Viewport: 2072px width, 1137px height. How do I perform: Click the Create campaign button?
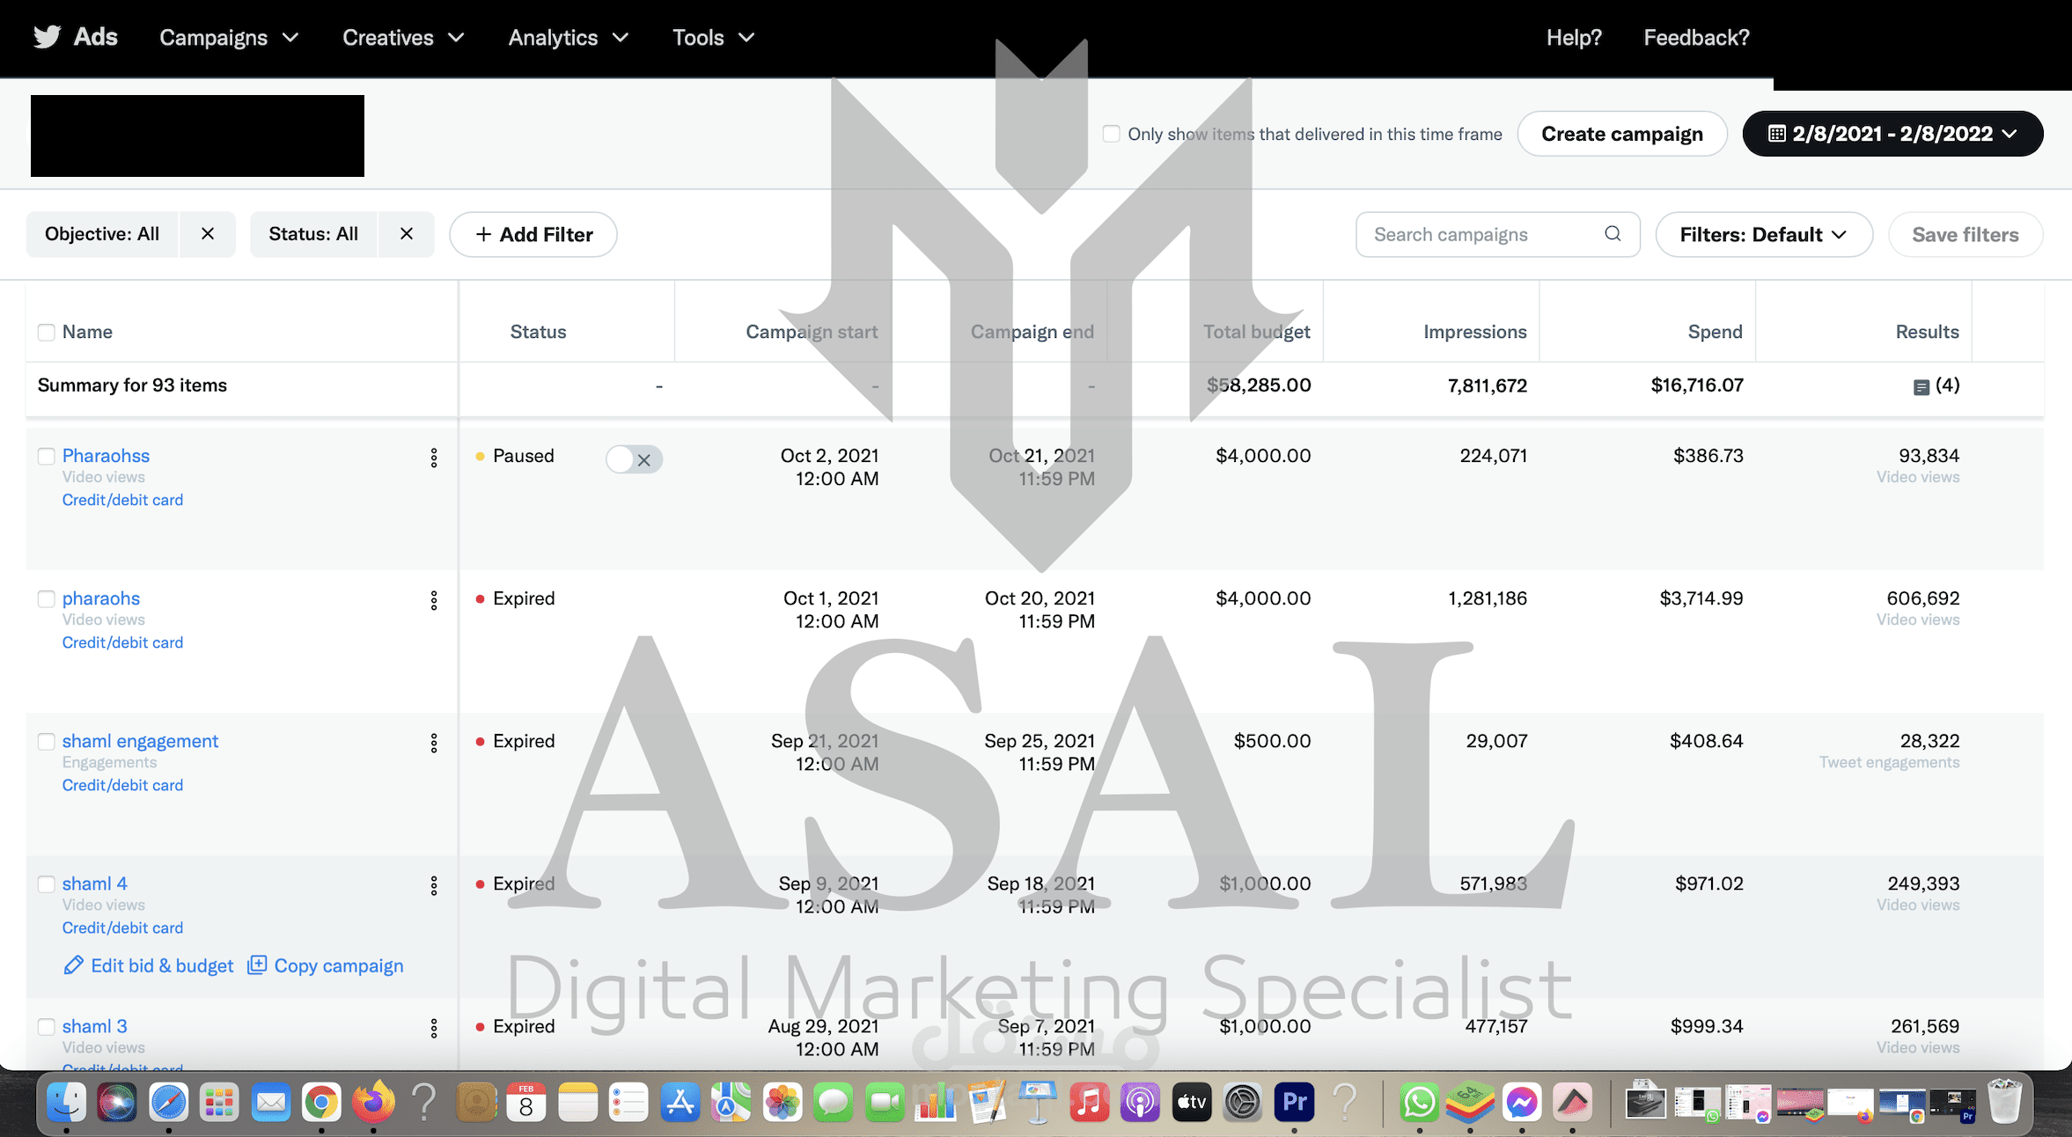tap(1621, 134)
